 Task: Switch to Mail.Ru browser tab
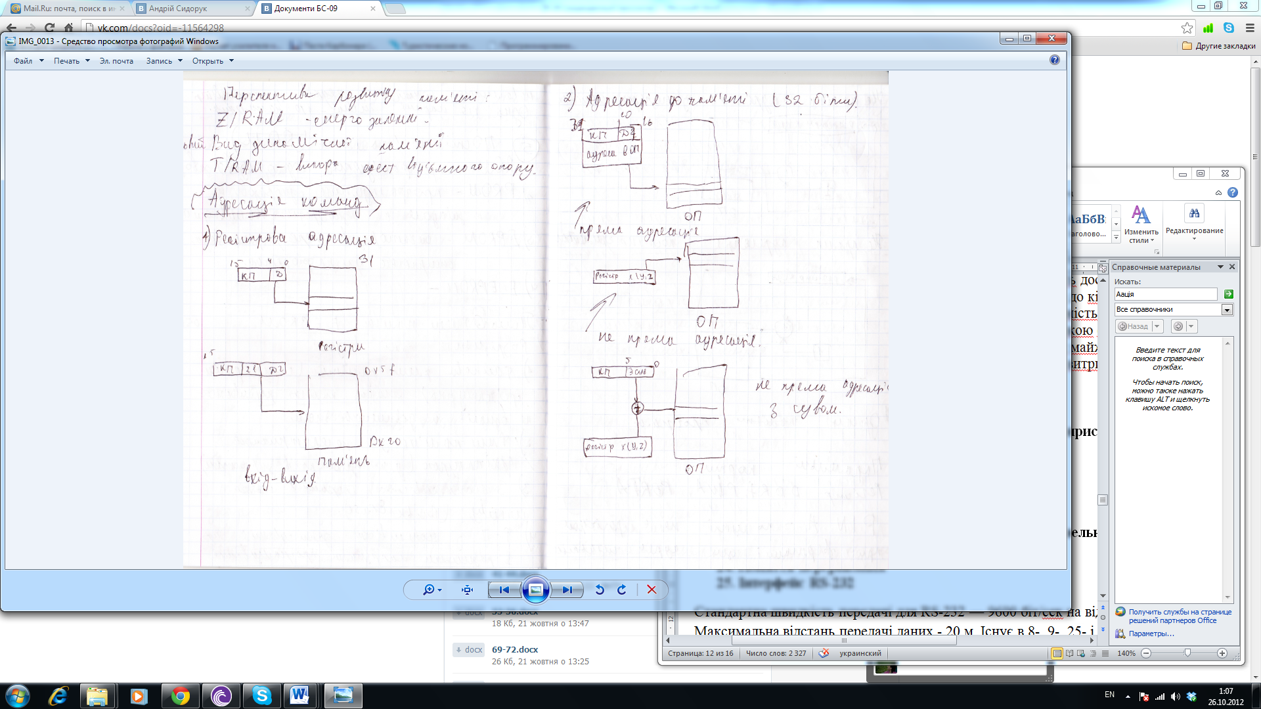(66, 9)
